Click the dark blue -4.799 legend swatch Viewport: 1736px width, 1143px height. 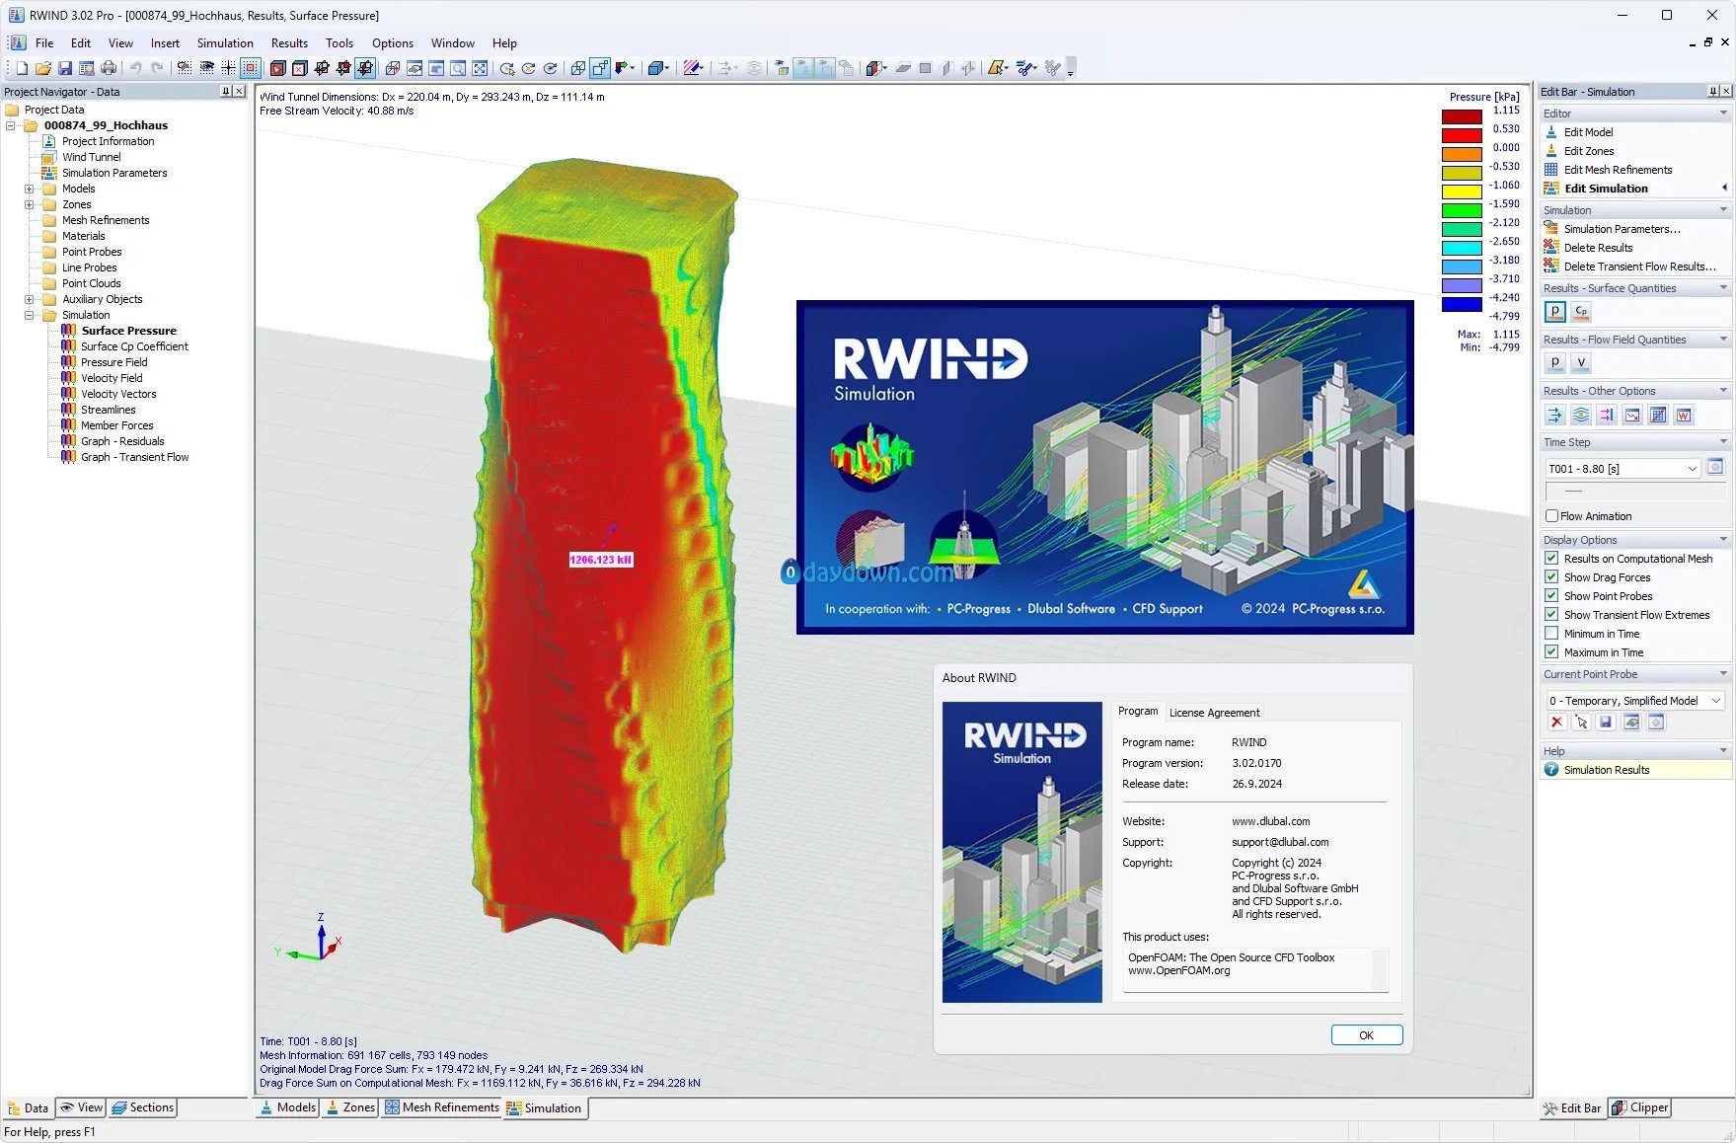click(x=1462, y=304)
